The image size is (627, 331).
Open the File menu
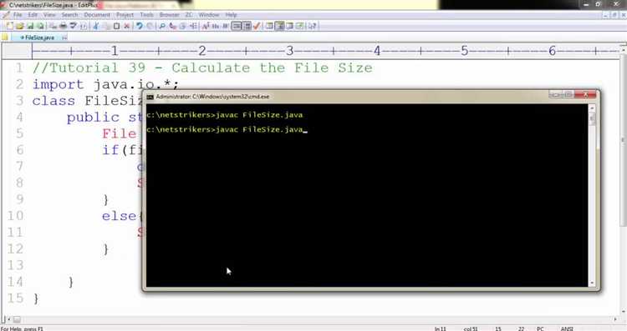coord(18,15)
